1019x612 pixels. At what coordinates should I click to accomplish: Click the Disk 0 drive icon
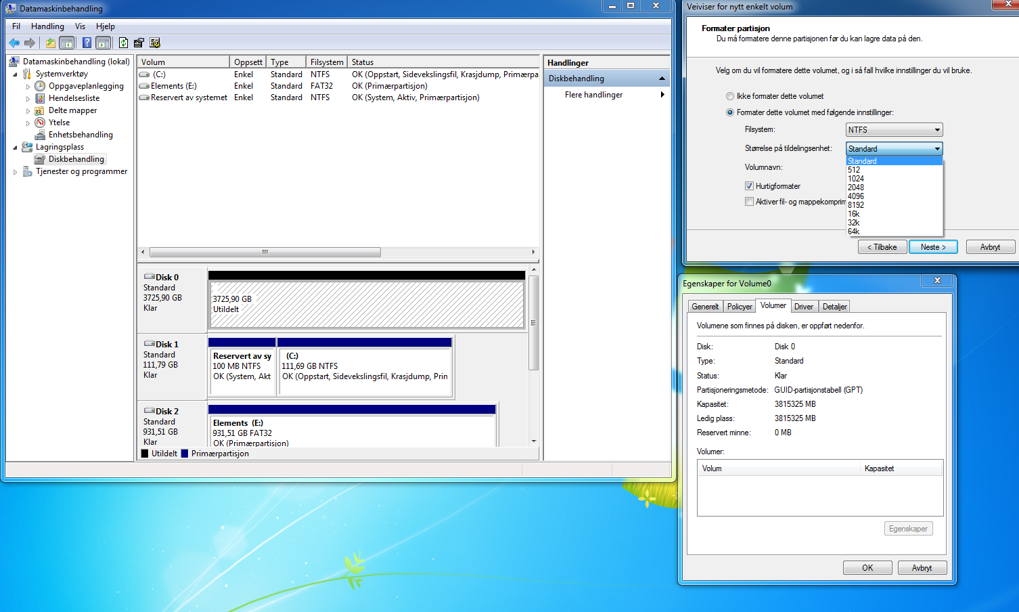(x=149, y=277)
